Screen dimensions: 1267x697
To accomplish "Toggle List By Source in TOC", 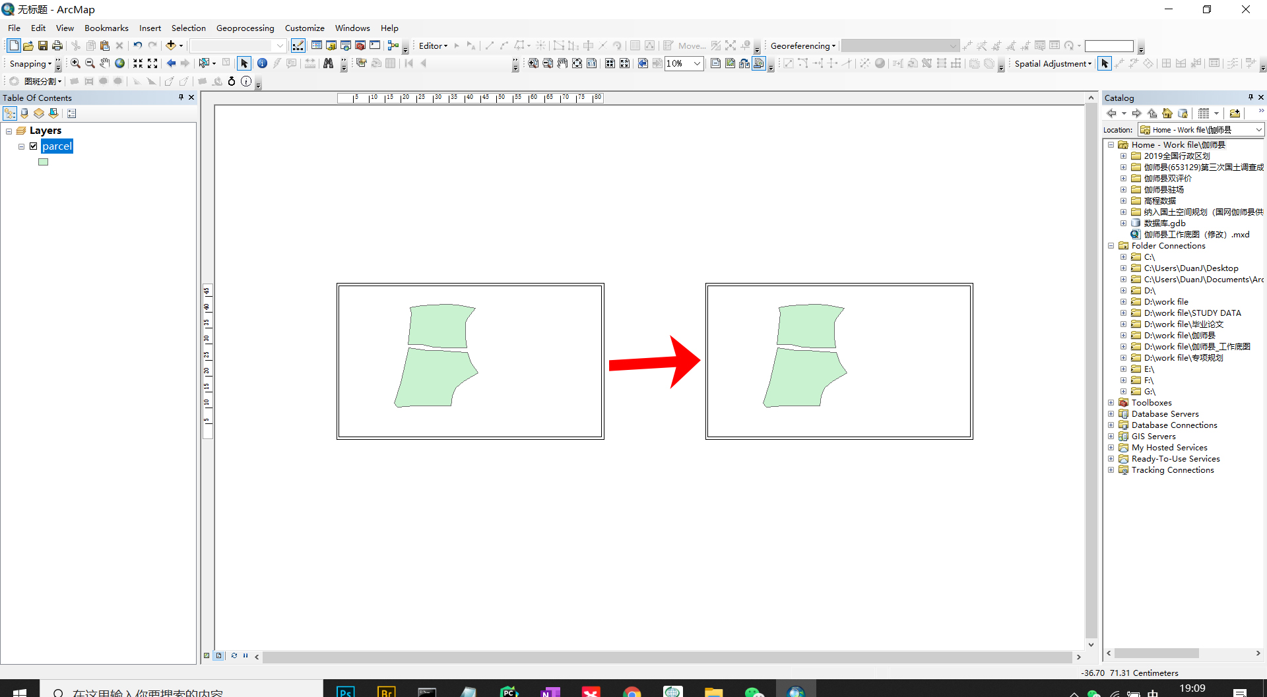I will [x=24, y=113].
